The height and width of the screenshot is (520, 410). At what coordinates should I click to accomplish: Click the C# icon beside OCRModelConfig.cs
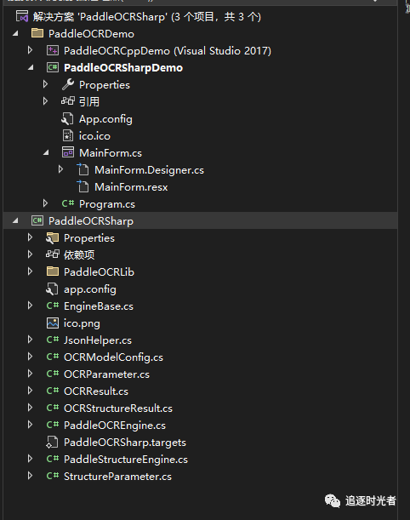[x=53, y=357]
